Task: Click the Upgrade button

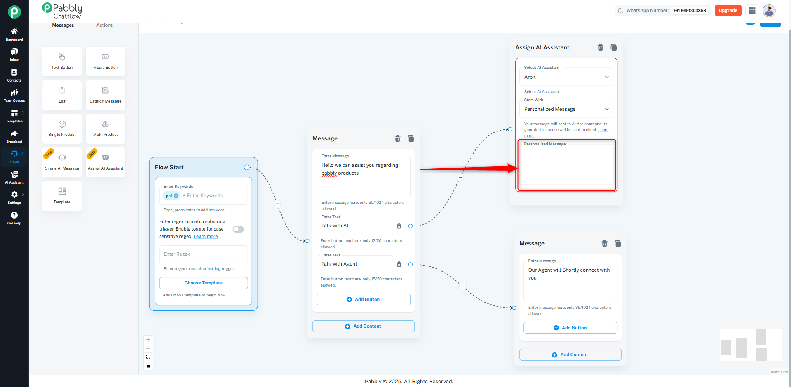Action: 728,11
